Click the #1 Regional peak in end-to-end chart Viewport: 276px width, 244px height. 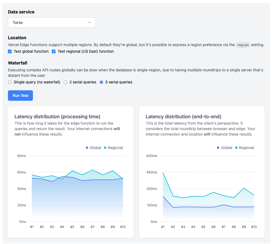coord(163,173)
